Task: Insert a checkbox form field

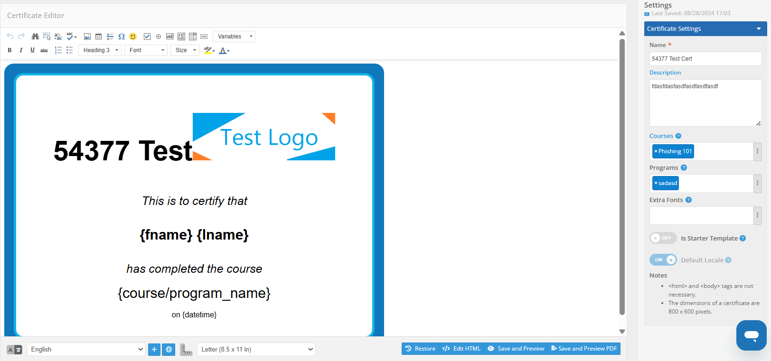Action: [x=147, y=37]
